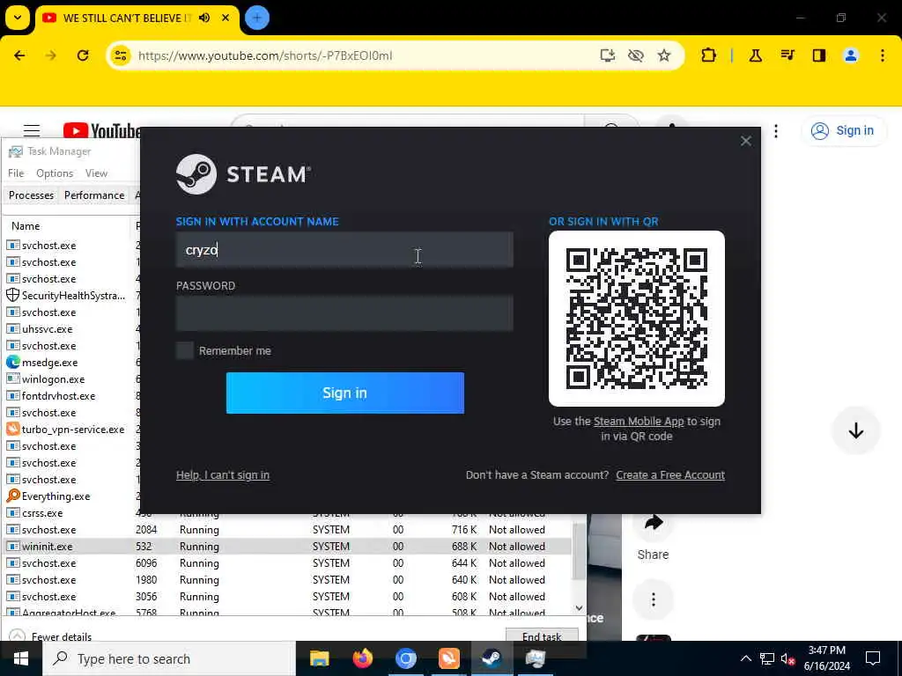Select the Everything.exe process
This screenshot has height=676, width=902.
72,496
